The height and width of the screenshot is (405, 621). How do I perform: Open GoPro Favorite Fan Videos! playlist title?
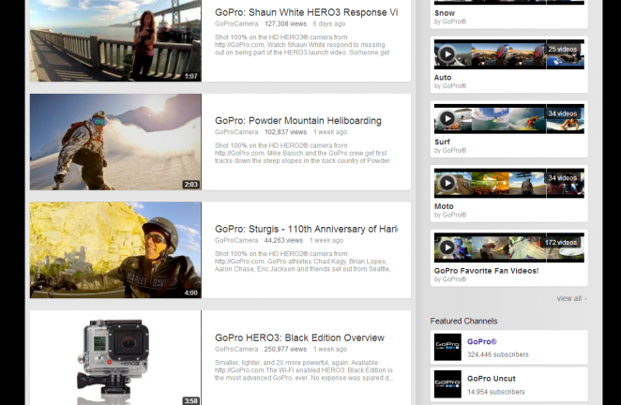click(486, 271)
